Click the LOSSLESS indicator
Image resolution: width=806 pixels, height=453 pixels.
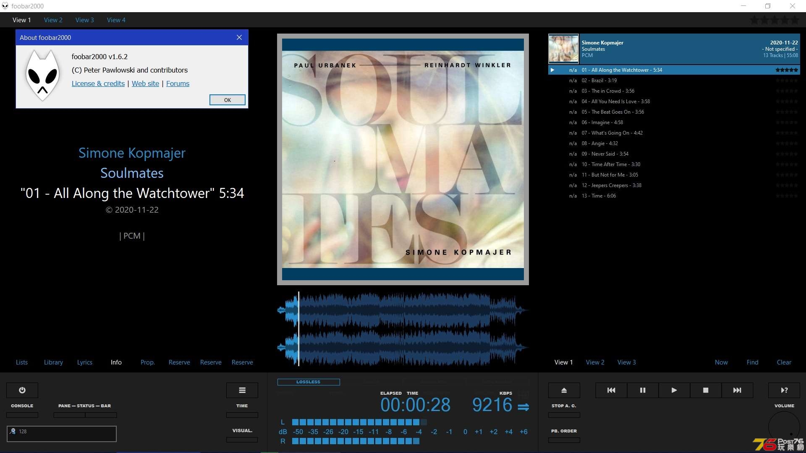click(309, 382)
